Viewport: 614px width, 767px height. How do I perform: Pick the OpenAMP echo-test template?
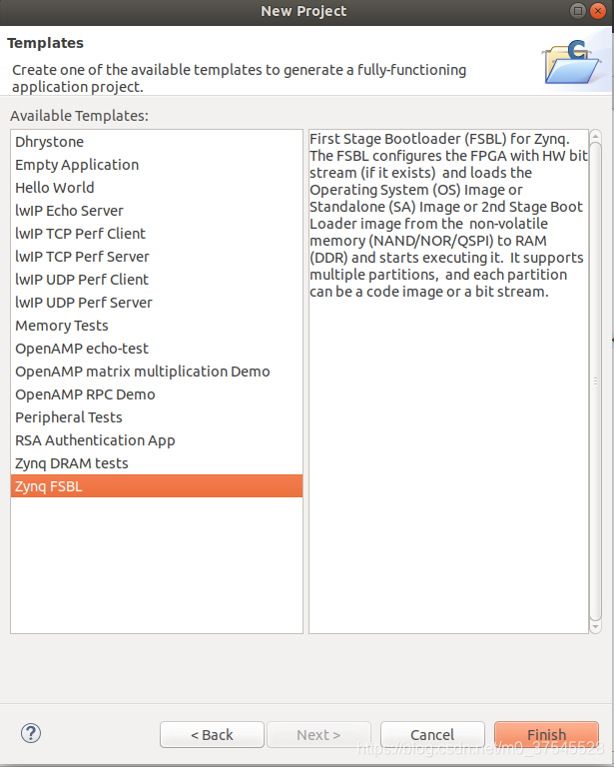(x=157, y=349)
